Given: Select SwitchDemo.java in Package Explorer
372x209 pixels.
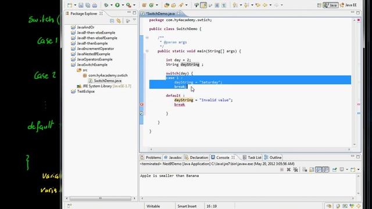Looking at the screenshot, I should pos(105,81).
